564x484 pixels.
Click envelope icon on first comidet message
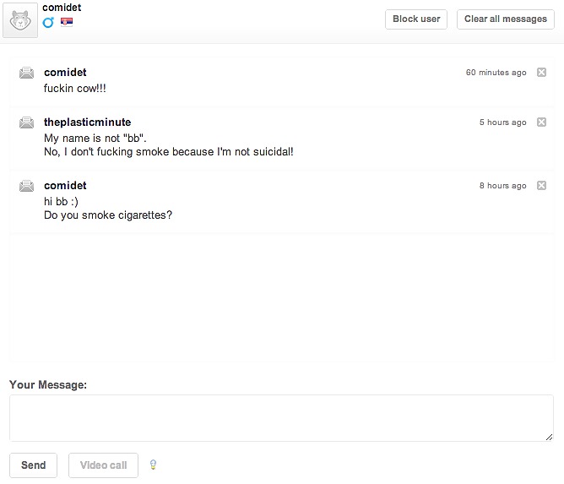[26, 73]
